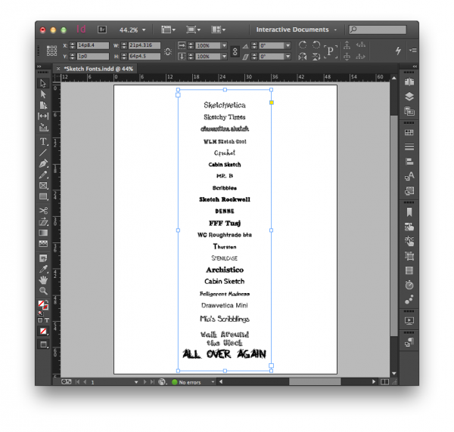Toggle constrain proportions for scaling percentages

tap(234, 51)
